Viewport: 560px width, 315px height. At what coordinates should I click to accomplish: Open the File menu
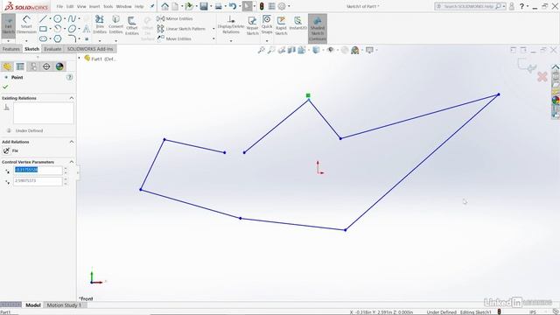pos(59,6)
